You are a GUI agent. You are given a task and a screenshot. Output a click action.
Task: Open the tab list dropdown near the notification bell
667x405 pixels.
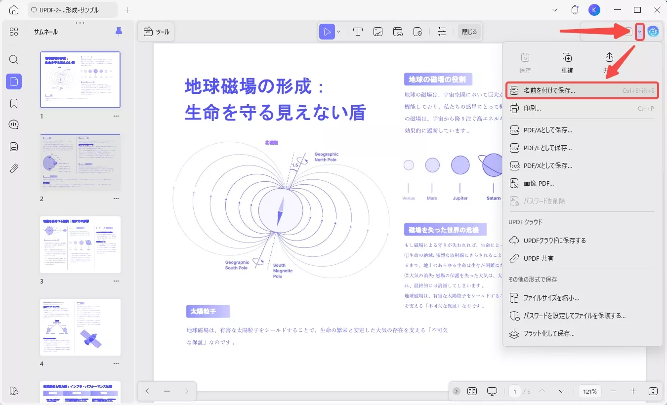click(555, 9)
